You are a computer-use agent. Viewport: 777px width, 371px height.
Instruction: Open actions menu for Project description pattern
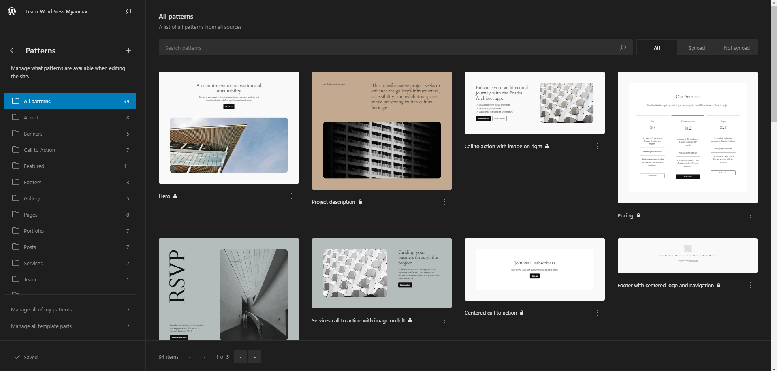(444, 202)
